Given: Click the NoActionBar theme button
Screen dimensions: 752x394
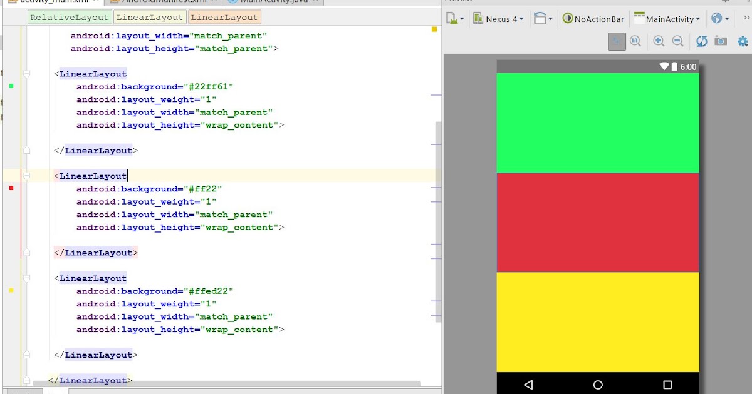Looking at the screenshot, I should pyautogui.click(x=593, y=19).
